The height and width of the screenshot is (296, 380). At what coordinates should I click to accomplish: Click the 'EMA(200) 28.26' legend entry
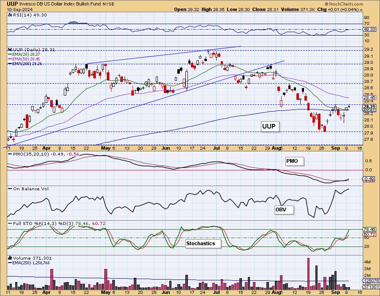point(27,64)
